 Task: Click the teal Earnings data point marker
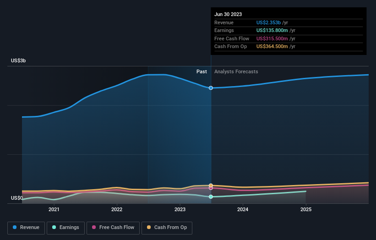(211, 196)
